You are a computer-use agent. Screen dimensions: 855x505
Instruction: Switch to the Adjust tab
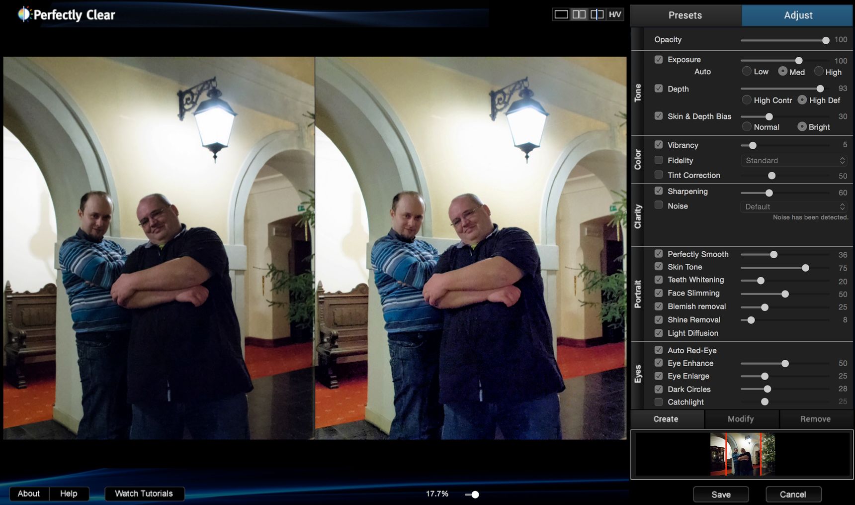798,15
